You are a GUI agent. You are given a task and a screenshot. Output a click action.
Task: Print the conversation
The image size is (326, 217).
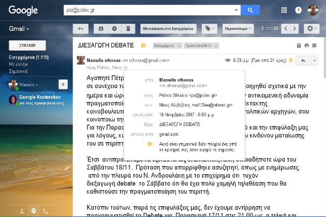click(307, 45)
